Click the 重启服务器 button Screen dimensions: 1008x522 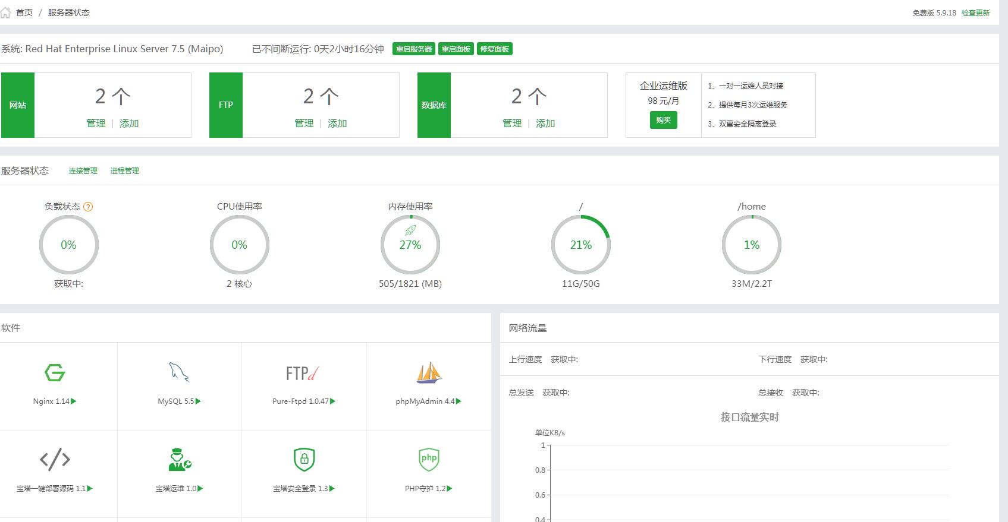coord(414,49)
